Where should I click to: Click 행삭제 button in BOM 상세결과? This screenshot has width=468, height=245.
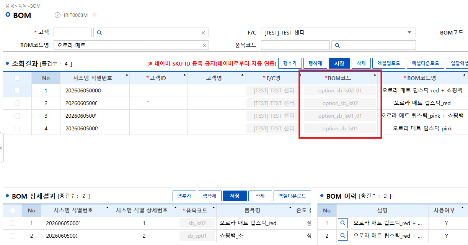(x=210, y=196)
